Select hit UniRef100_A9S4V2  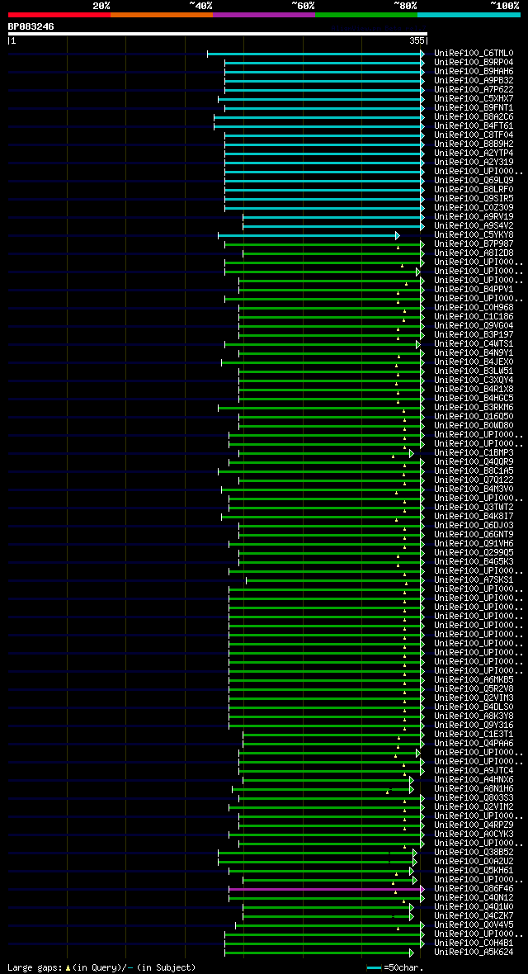point(474,225)
